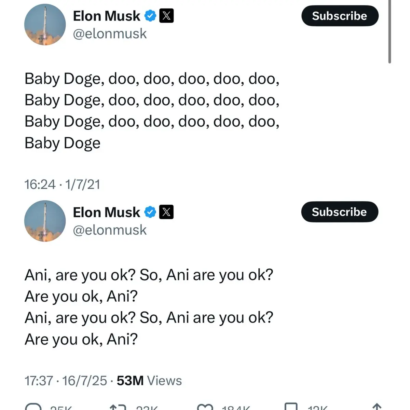Open the @elonmusk handle in the top tweet

(110, 34)
